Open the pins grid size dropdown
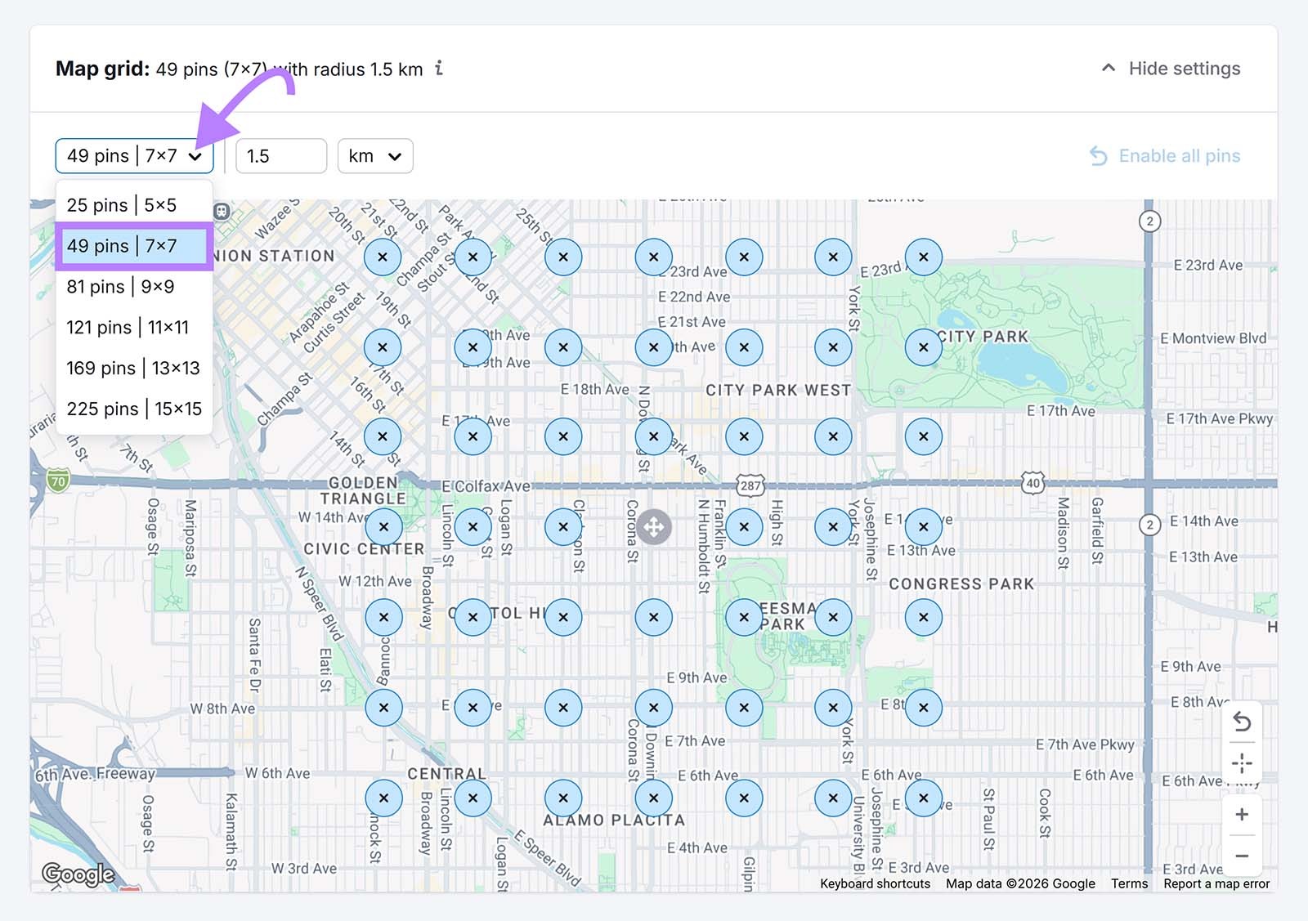1308x921 pixels. [x=134, y=155]
